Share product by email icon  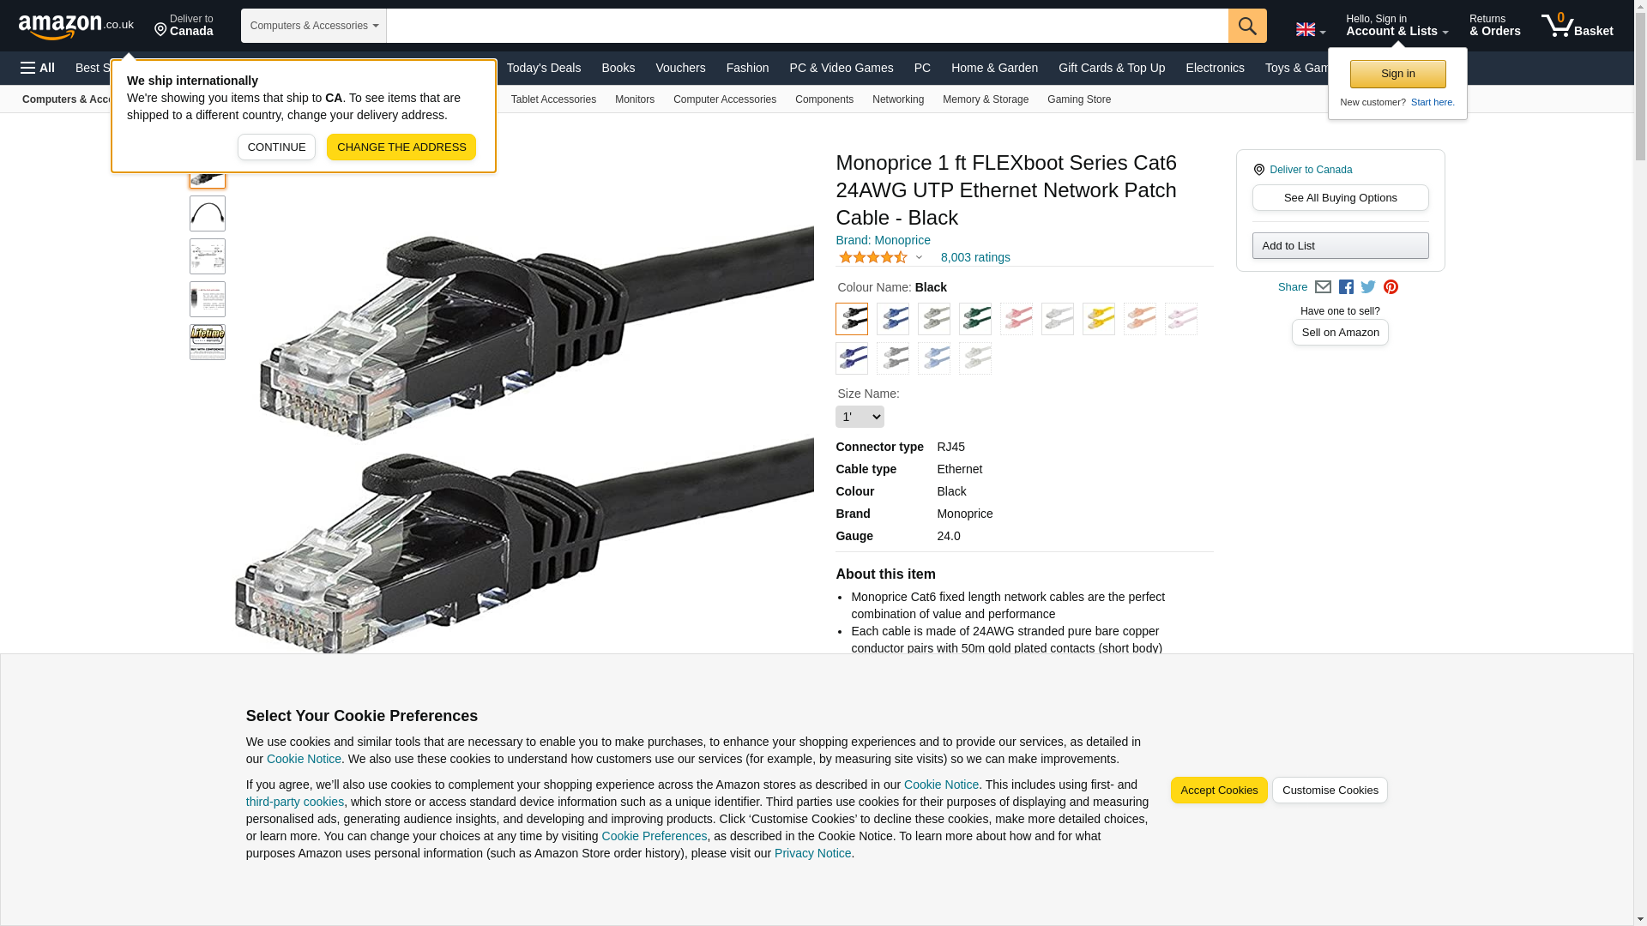1323,287
